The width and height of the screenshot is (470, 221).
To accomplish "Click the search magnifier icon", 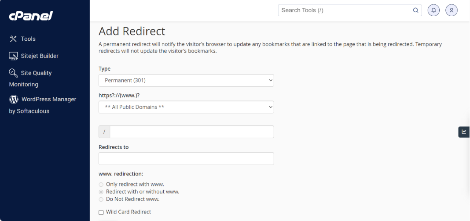I will point(415,11).
